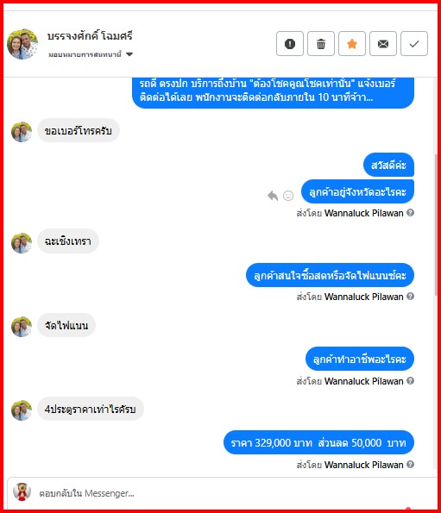Mark conversation unread with envelope icon
The height and width of the screenshot is (513, 441).
383,43
